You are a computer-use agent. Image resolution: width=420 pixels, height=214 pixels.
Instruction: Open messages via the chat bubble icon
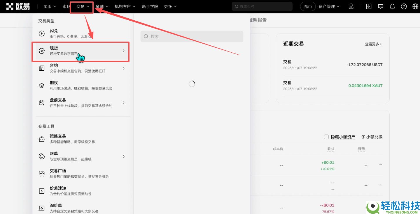380,6
